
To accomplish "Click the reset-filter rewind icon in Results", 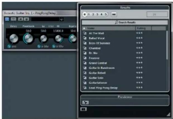I will click(114, 14).
